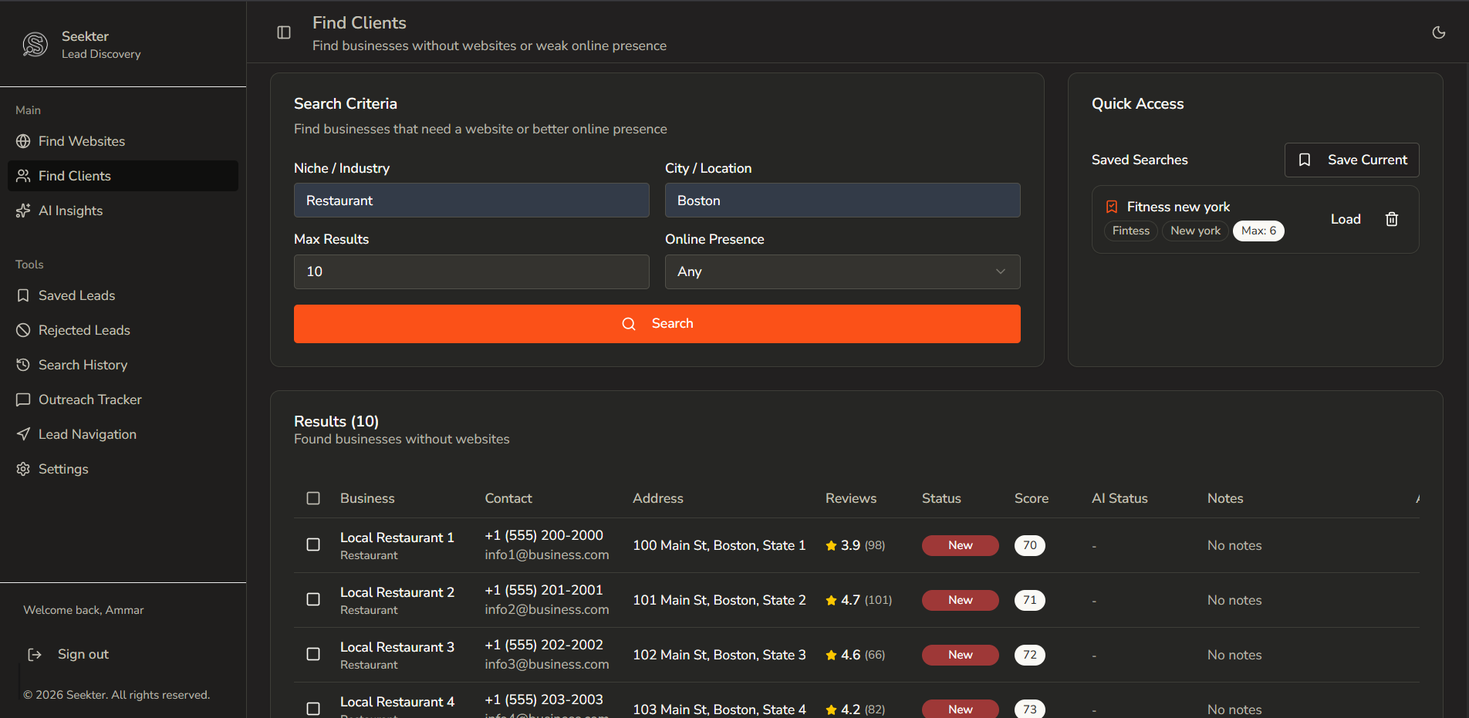Screen dimensions: 1469x718
Task: Click the Save Current bookmark button
Action: tap(1352, 160)
